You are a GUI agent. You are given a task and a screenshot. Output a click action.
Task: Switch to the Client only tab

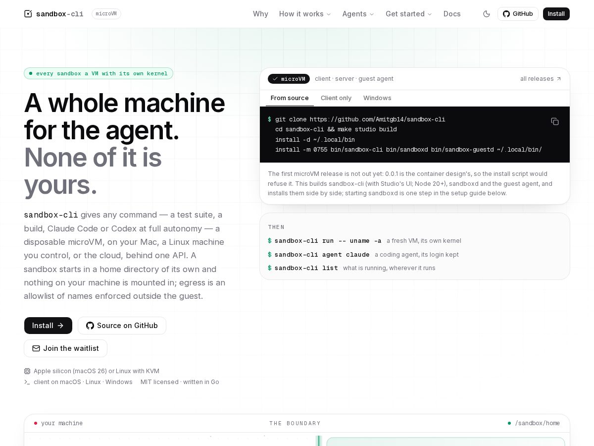336,98
